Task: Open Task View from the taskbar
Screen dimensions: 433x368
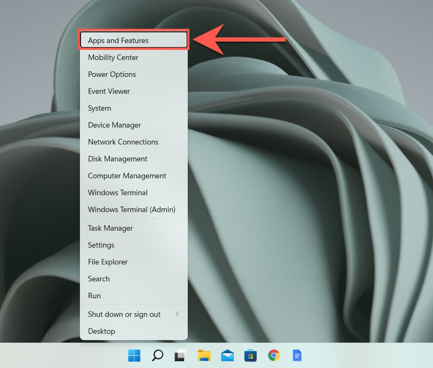Action: 181,356
